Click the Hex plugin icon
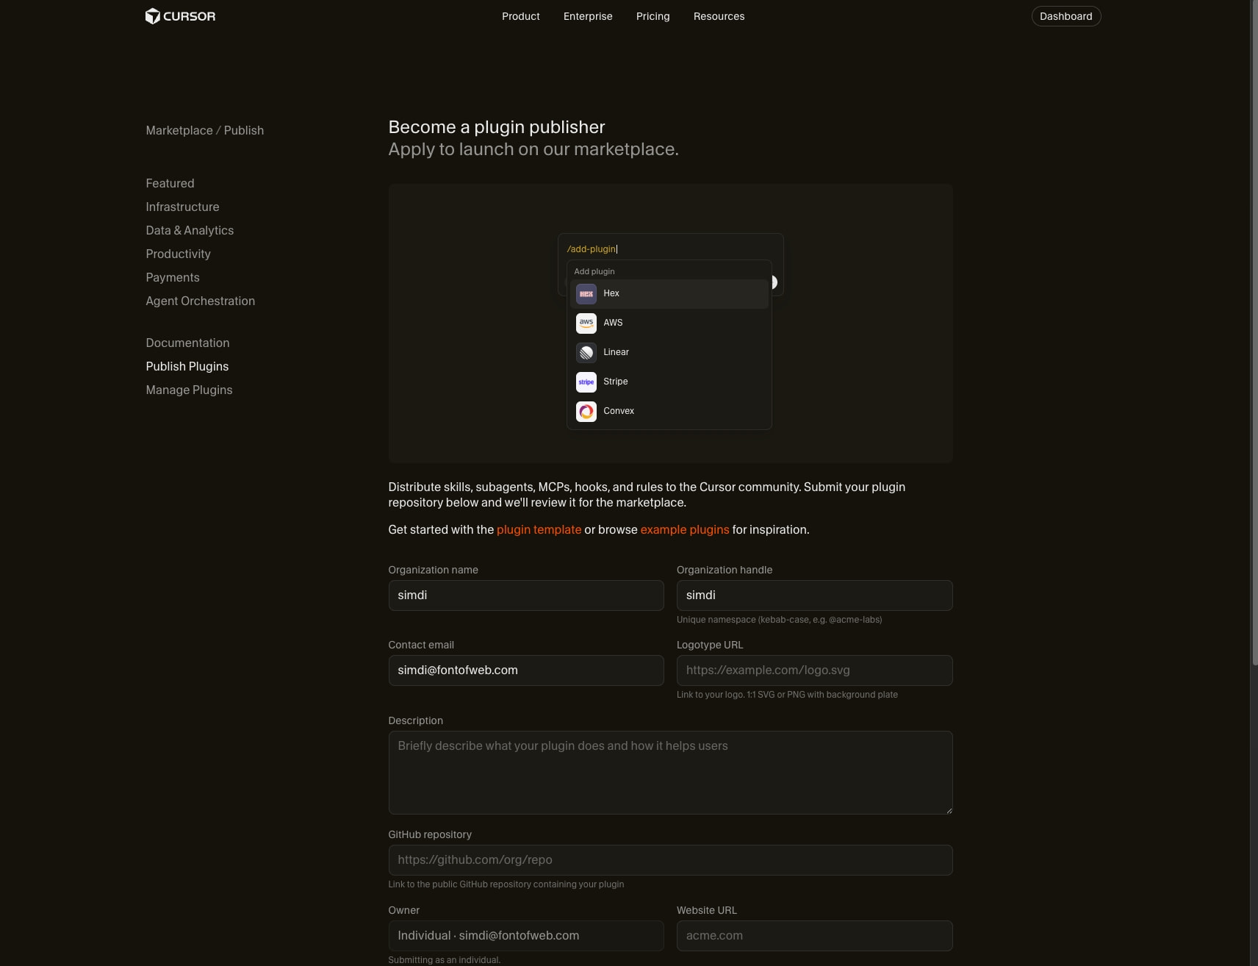Image resolution: width=1258 pixels, height=966 pixels. coord(586,294)
